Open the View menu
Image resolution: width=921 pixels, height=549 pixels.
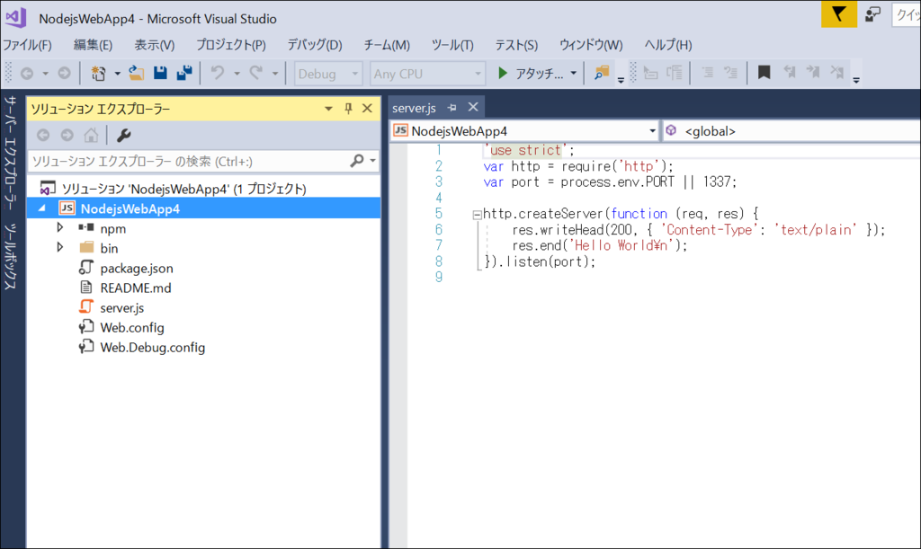(x=155, y=45)
